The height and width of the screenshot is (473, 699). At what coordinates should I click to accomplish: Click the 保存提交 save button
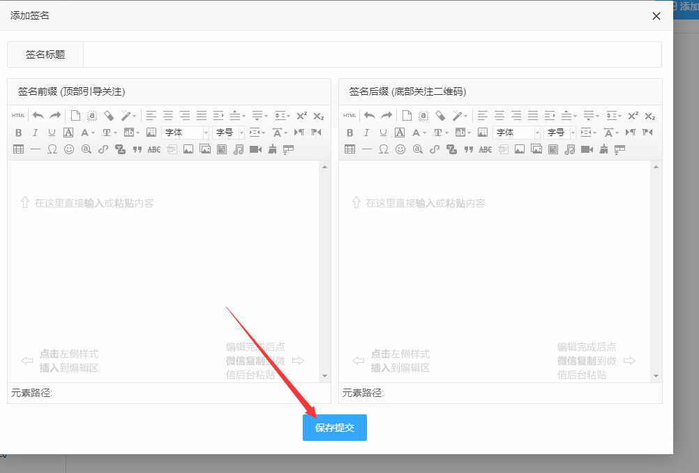334,428
